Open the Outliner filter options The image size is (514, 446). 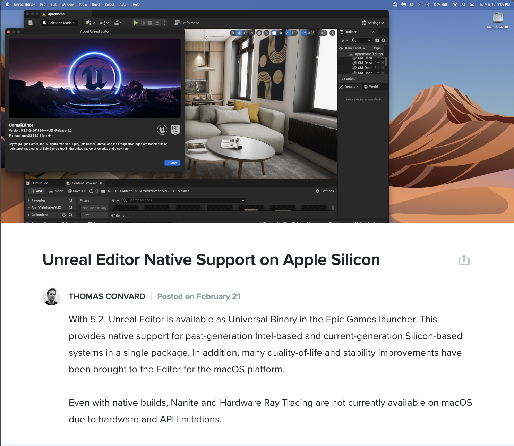344,40
